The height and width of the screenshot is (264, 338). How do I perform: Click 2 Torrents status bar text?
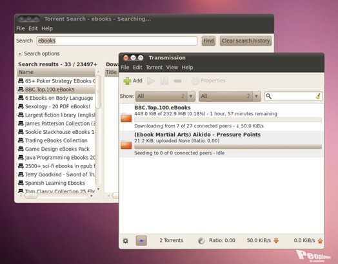tap(171, 241)
